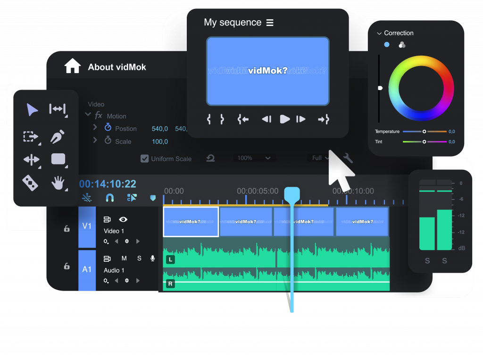Toggle the nest sequence icon in timeline
This screenshot has height=358, width=483.
click(x=87, y=198)
